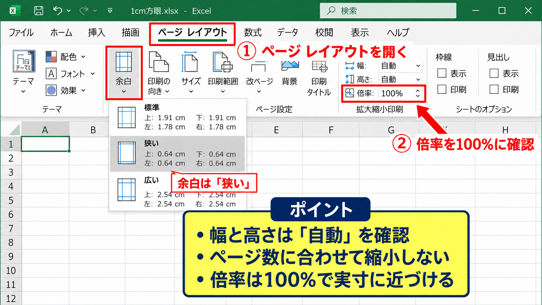Open the Quick Access Toolbar customize arrow
The width and height of the screenshot is (542, 305).
pos(110,11)
